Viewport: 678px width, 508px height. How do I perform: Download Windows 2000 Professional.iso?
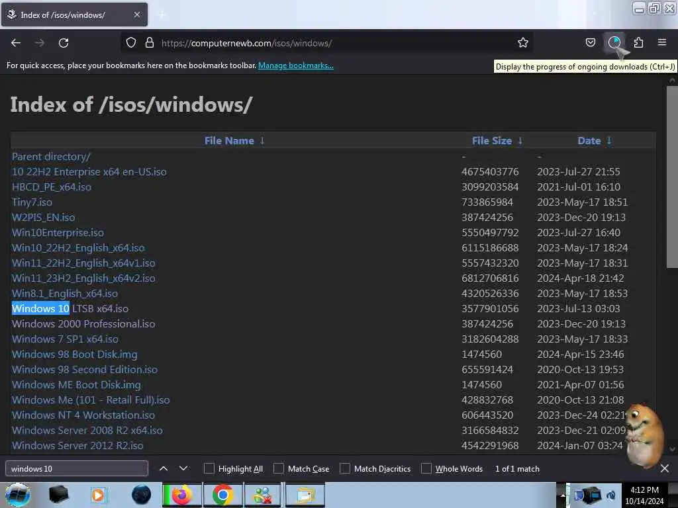(83, 323)
